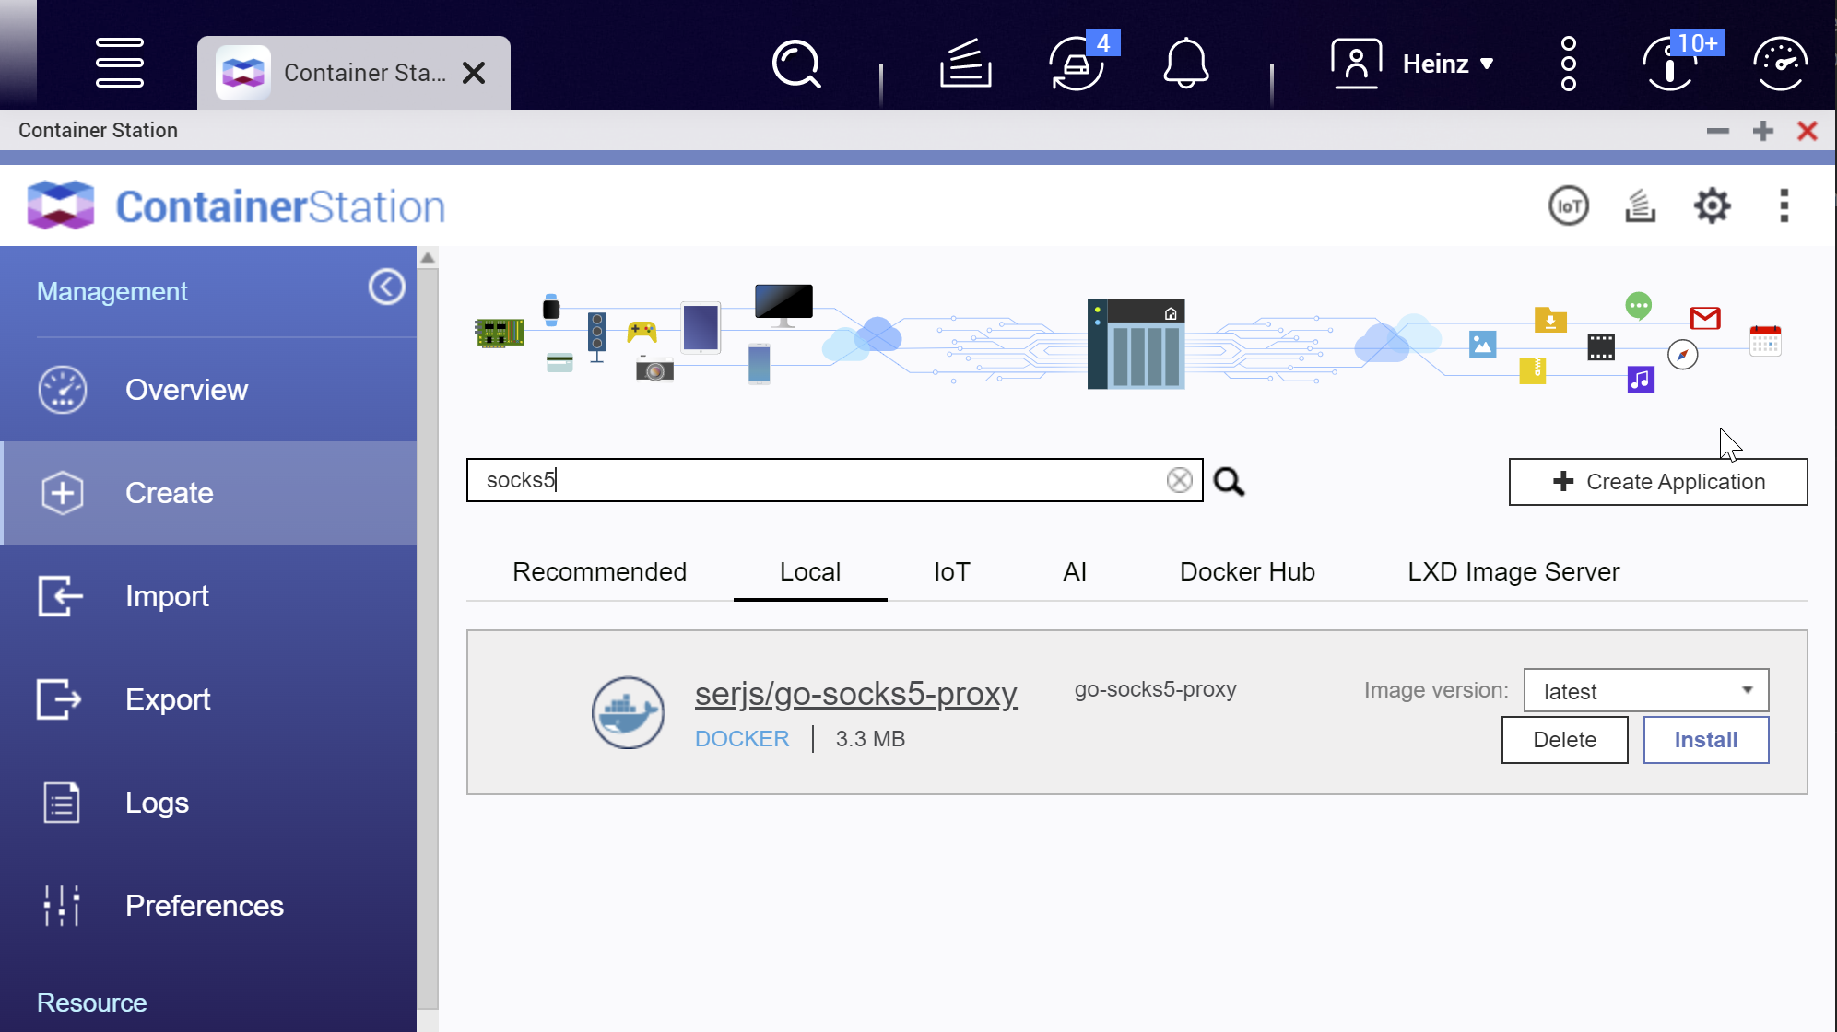
Task: Open the stacked layers icon in the Container Station header
Action: tap(1640, 205)
